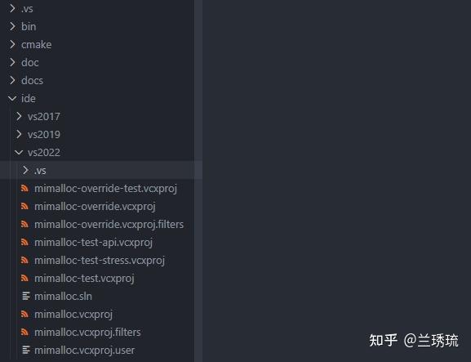471x362 pixels.
Task: Collapse the ide folder chevron
Action: 12,98
